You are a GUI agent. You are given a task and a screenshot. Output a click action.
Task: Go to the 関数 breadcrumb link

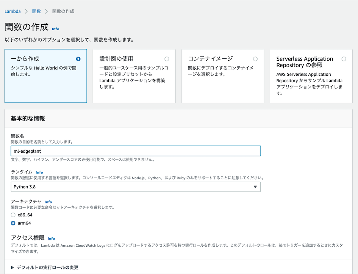(36, 11)
